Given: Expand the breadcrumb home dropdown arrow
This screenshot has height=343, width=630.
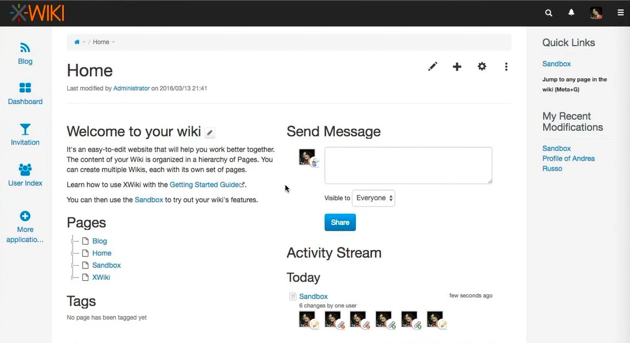Looking at the screenshot, I should coord(84,42).
